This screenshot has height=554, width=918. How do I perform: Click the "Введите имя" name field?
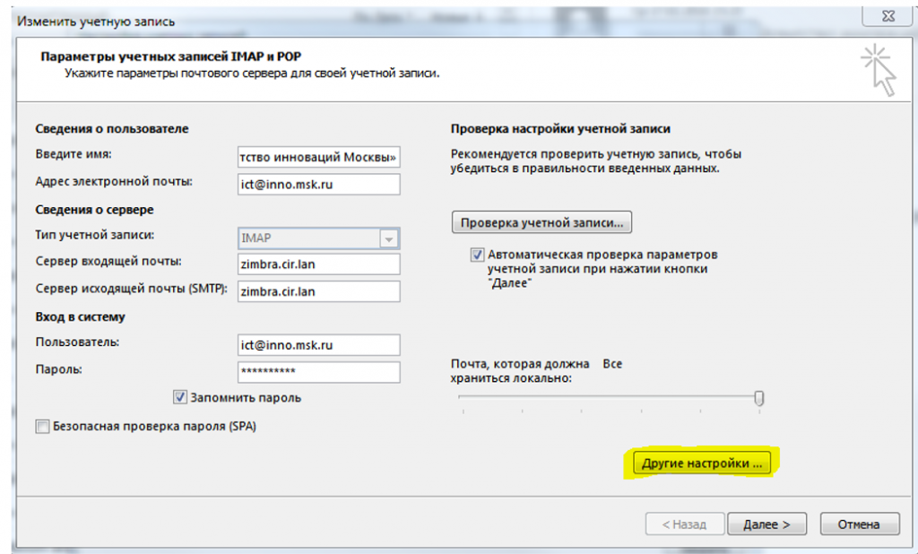point(319,157)
